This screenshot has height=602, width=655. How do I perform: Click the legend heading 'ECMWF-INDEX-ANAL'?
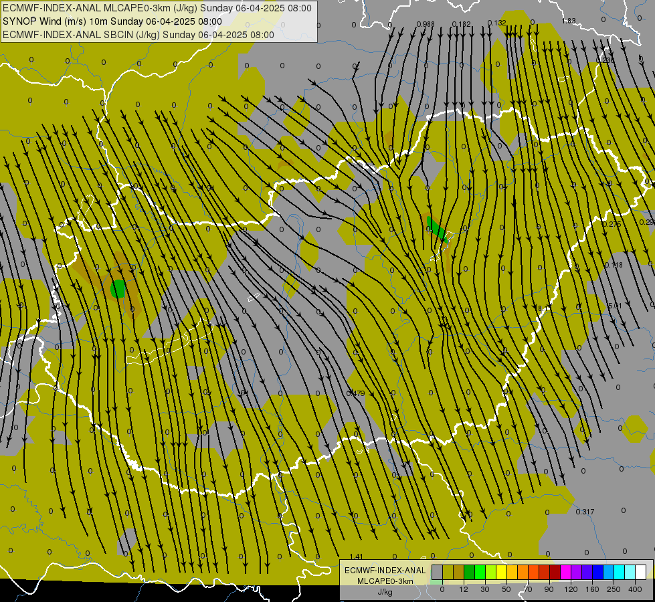(x=385, y=571)
